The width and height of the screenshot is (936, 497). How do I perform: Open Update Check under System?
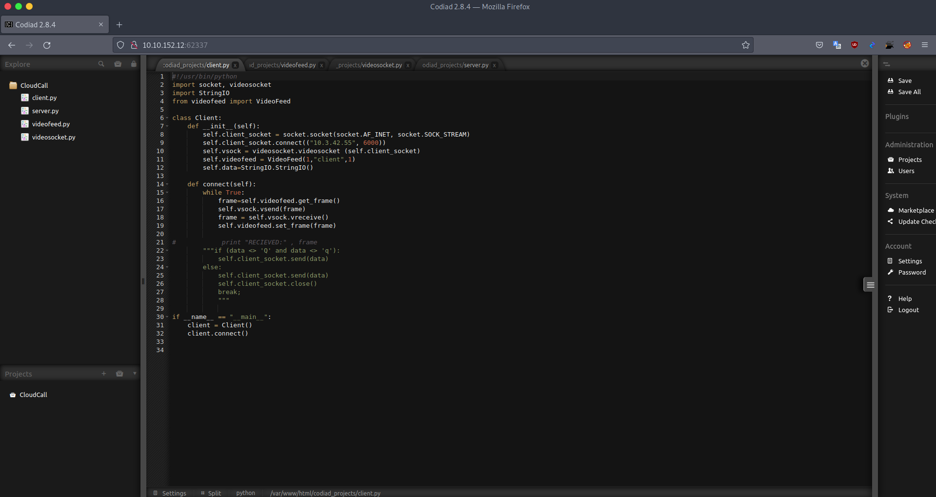pyautogui.click(x=911, y=222)
